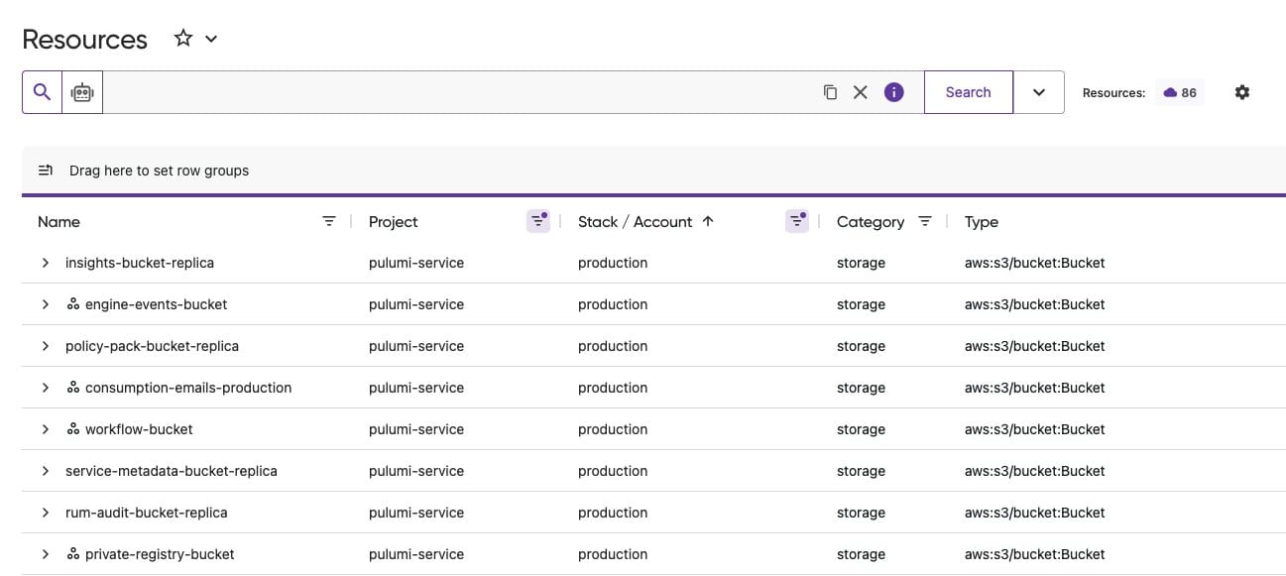Open the dropdown beside the Search button
Viewport: 1286px width, 576px height.
coord(1039,92)
